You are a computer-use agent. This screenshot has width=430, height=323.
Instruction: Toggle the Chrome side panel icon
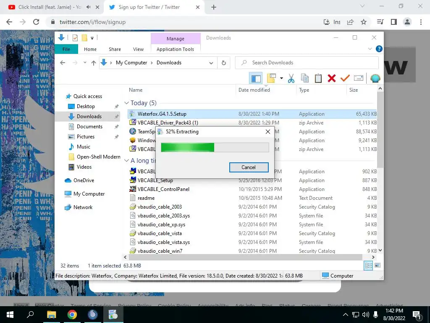[394, 22]
